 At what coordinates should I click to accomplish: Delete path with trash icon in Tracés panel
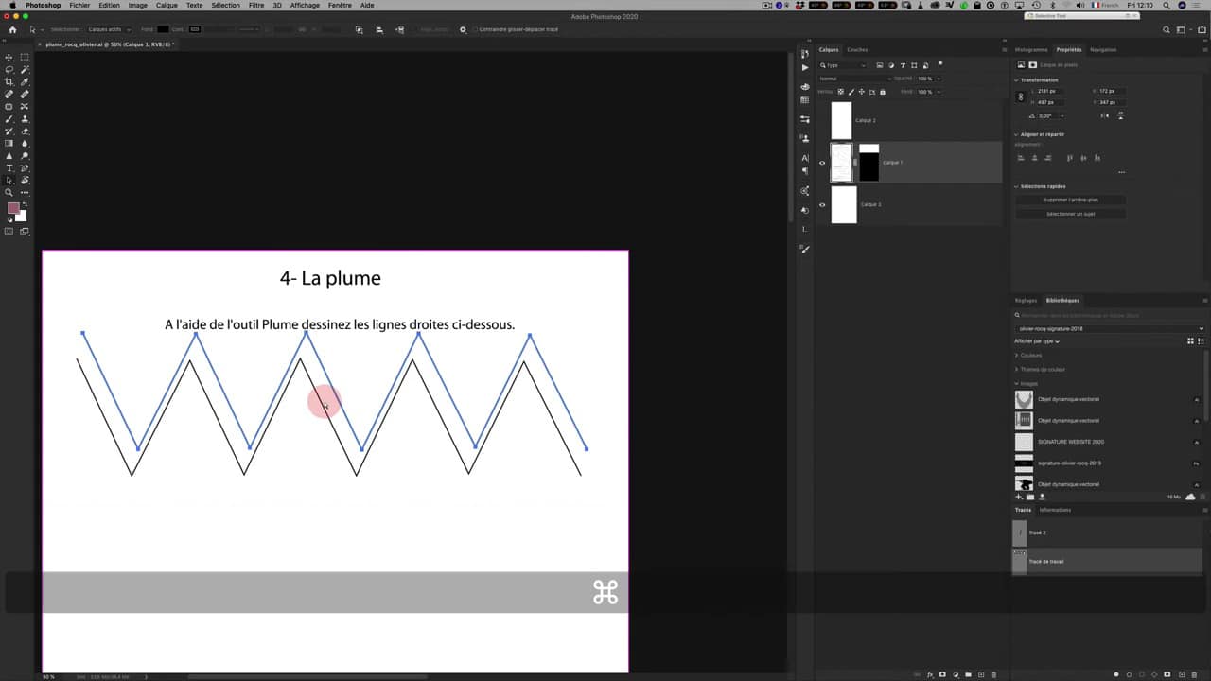click(x=1196, y=674)
